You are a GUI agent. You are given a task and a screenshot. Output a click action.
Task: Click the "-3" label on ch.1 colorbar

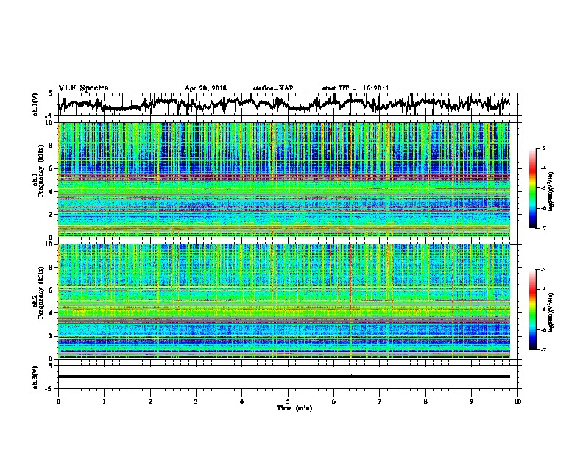(543, 148)
